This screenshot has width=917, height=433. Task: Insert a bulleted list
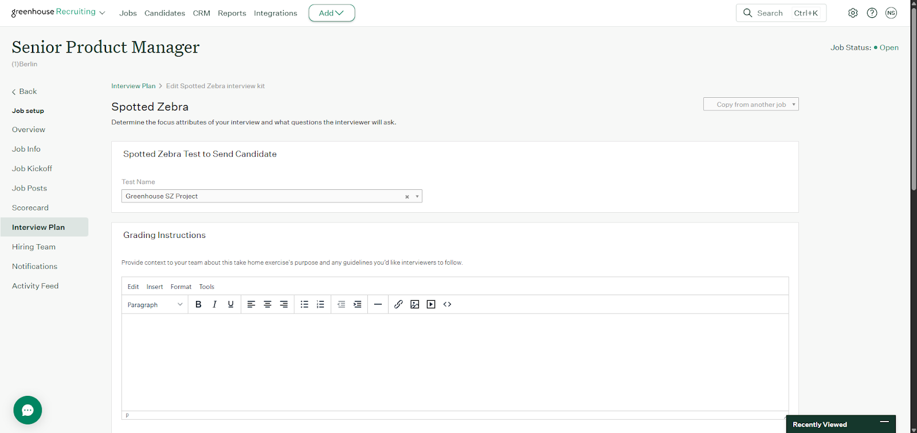[304, 304]
